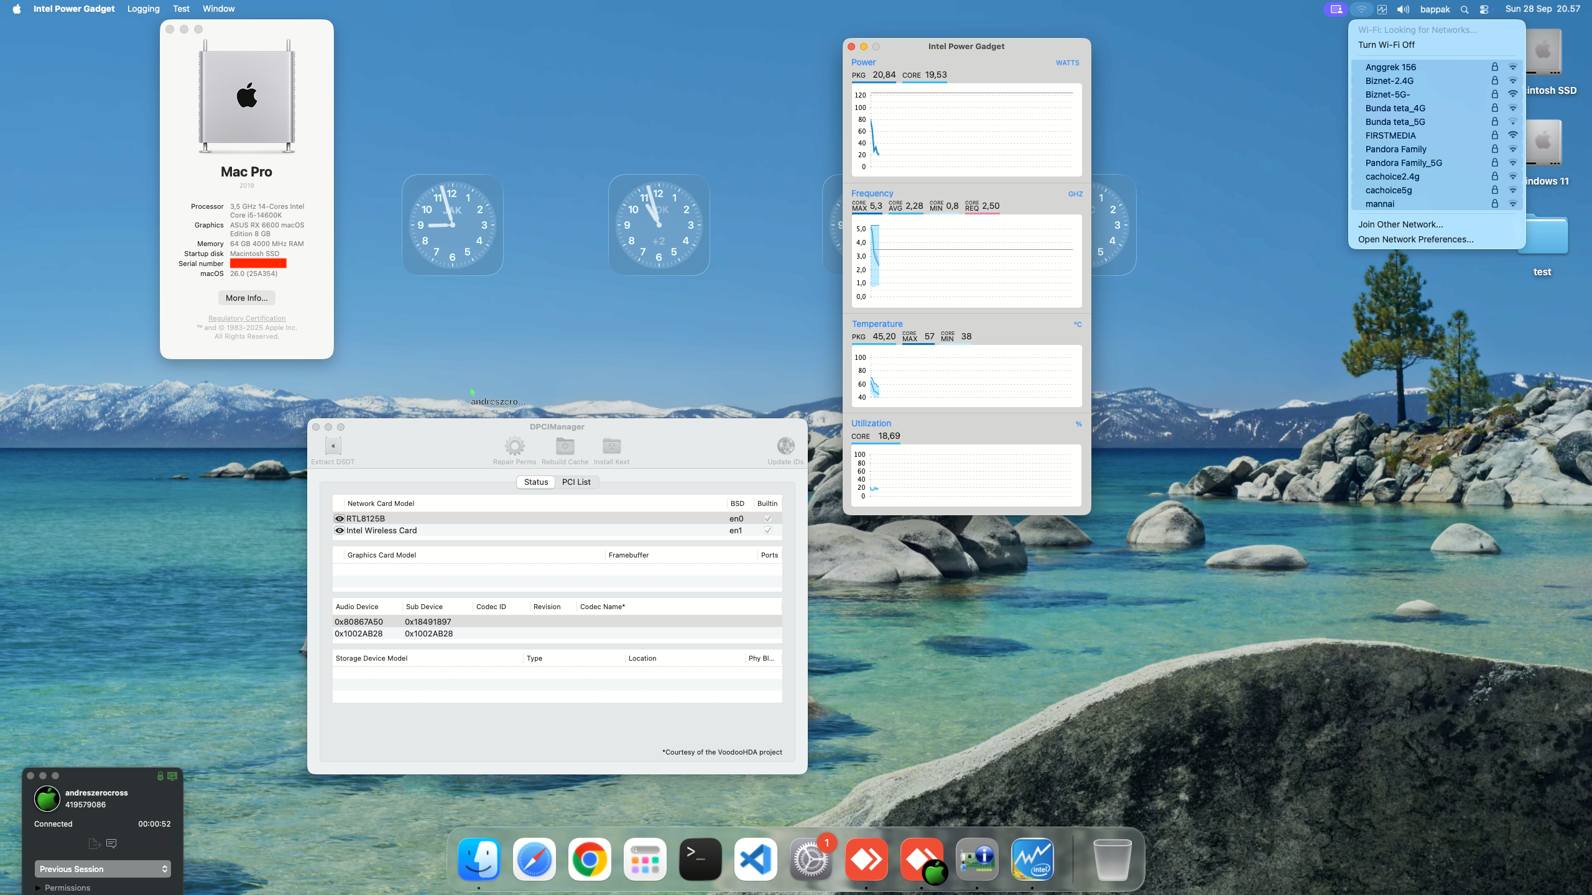The height and width of the screenshot is (895, 1592).
Task: Click the green monitor icon in the AnyDesk panel
Action: click(172, 776)
